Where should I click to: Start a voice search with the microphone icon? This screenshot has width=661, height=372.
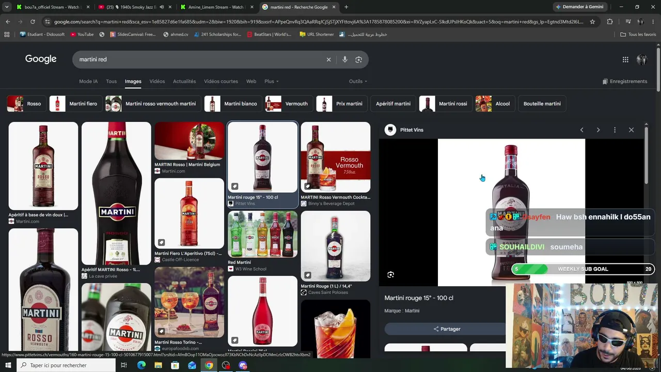[x=344, y=59]
